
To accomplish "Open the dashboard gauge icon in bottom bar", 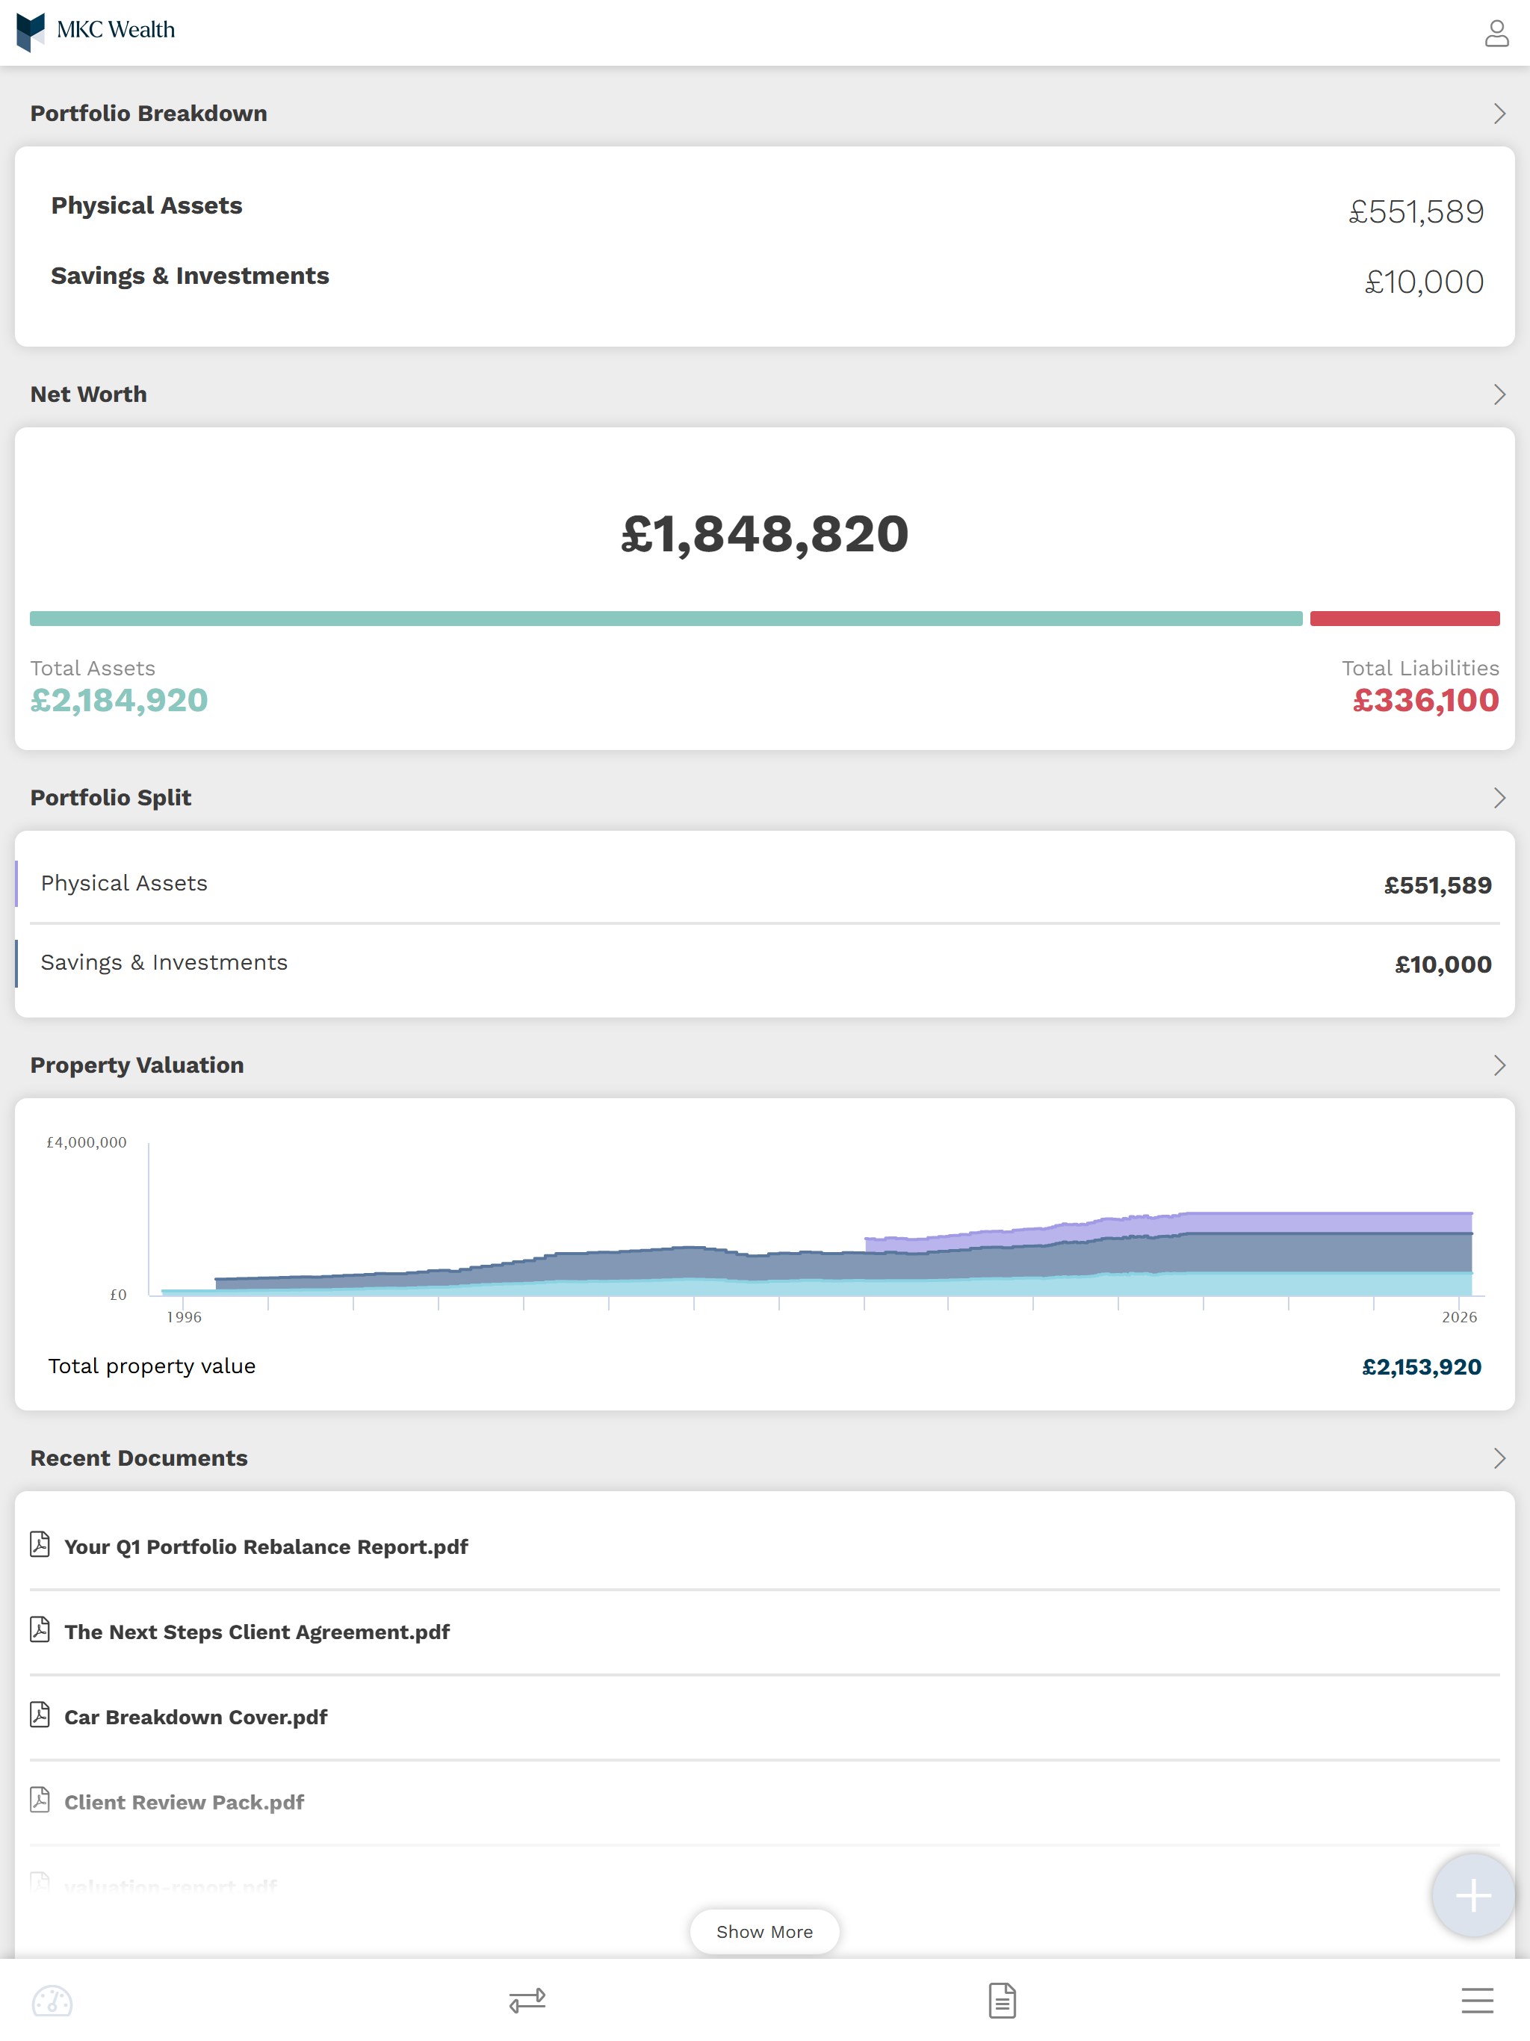I will point(52,1999).
